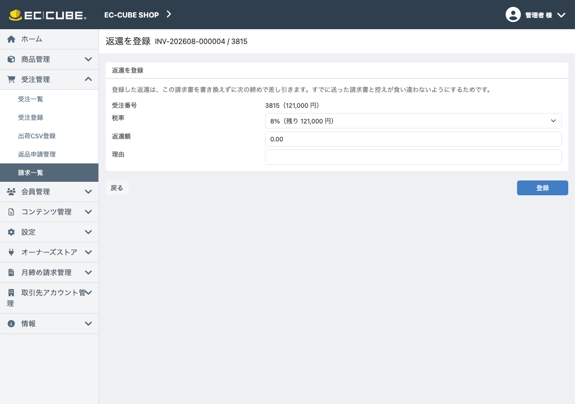Click the plug icon beside オーナーズストア
575x404 pixels.
[x=11, y=252]
